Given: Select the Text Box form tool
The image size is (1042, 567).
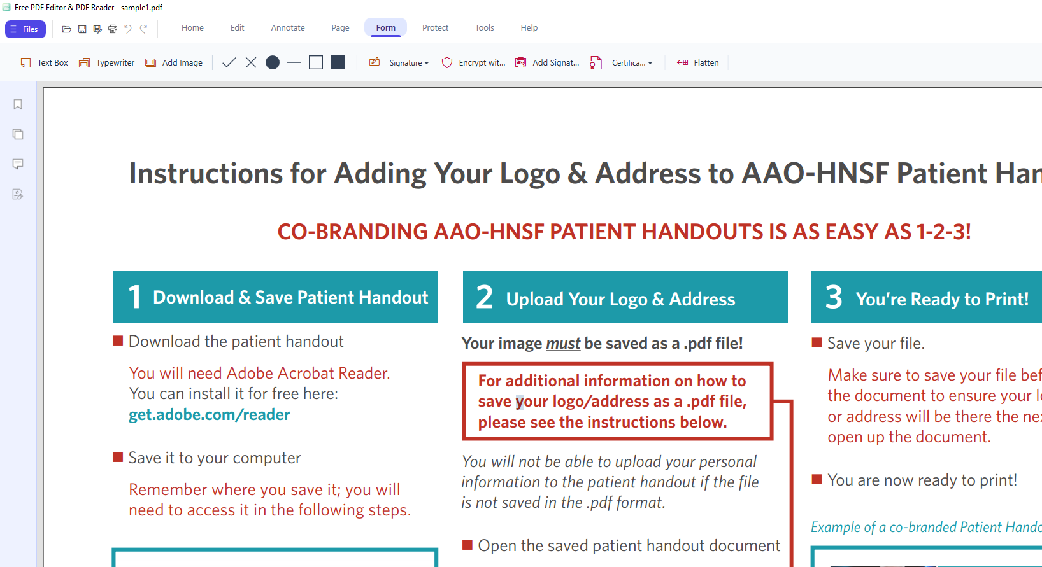Looking at the screenshot, I should click(x=44, y=62).
